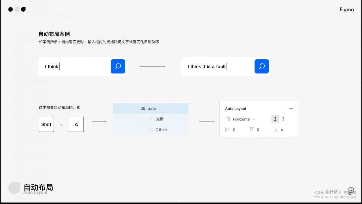The height and width of the screenshot is (204, 362).
Task: Open the Horizontal direction dropdown
Action: (244, 119)
